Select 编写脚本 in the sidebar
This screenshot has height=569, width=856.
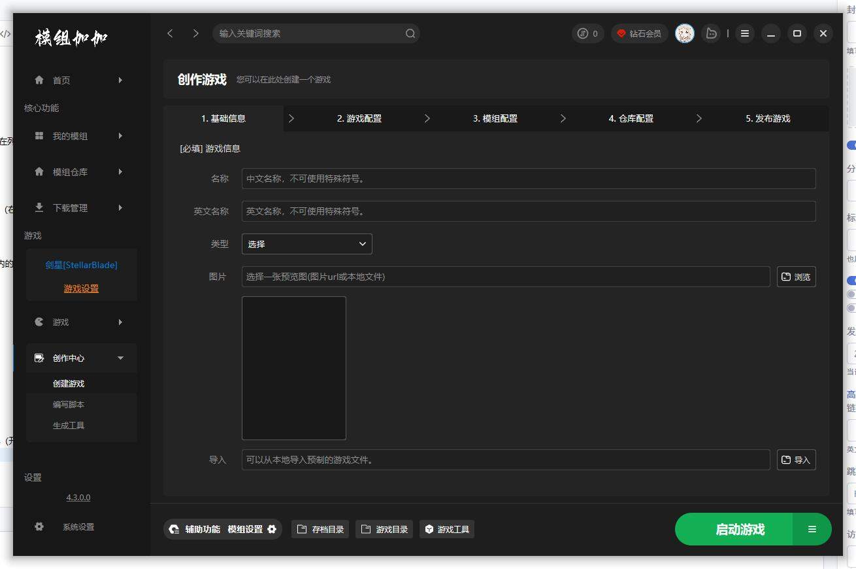click(x=69, y=404)
